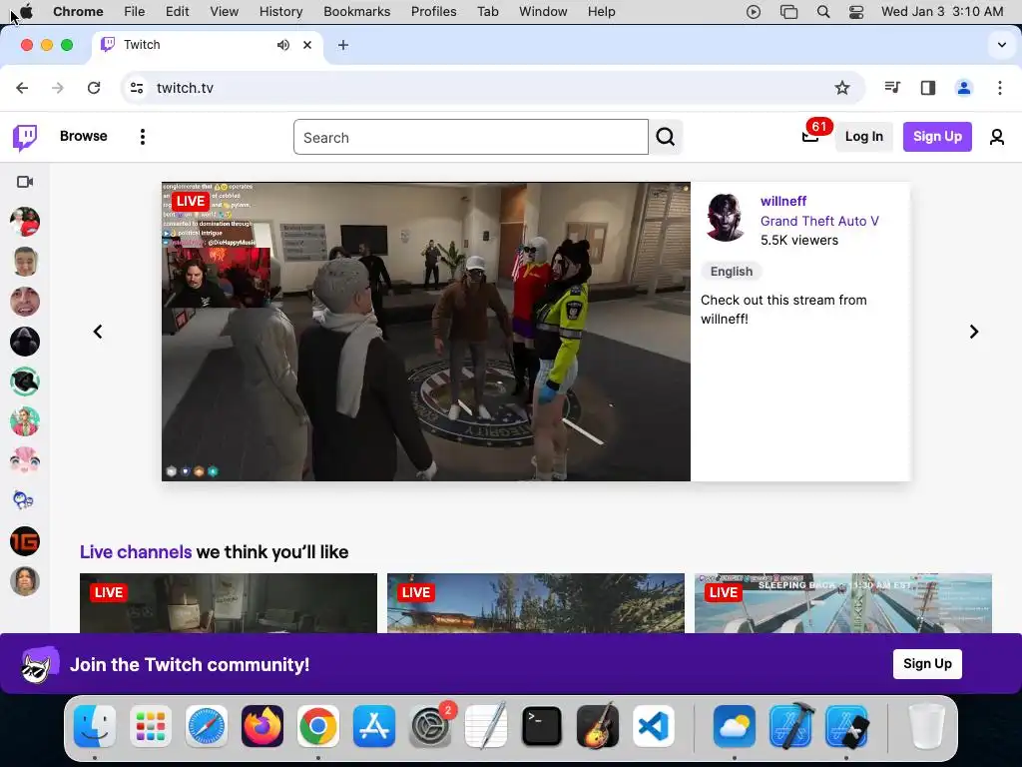Open Chrome three-dot menu

pyautogui.click(x=1000, y=88)
